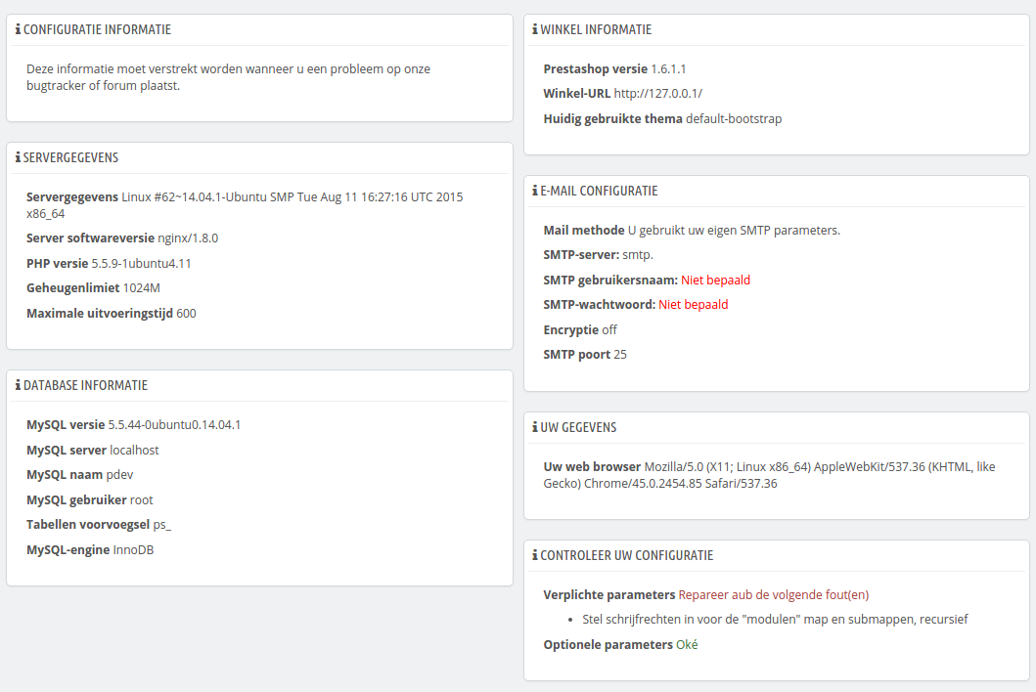Click the Uw web browser user agent text

pos(770,475)
